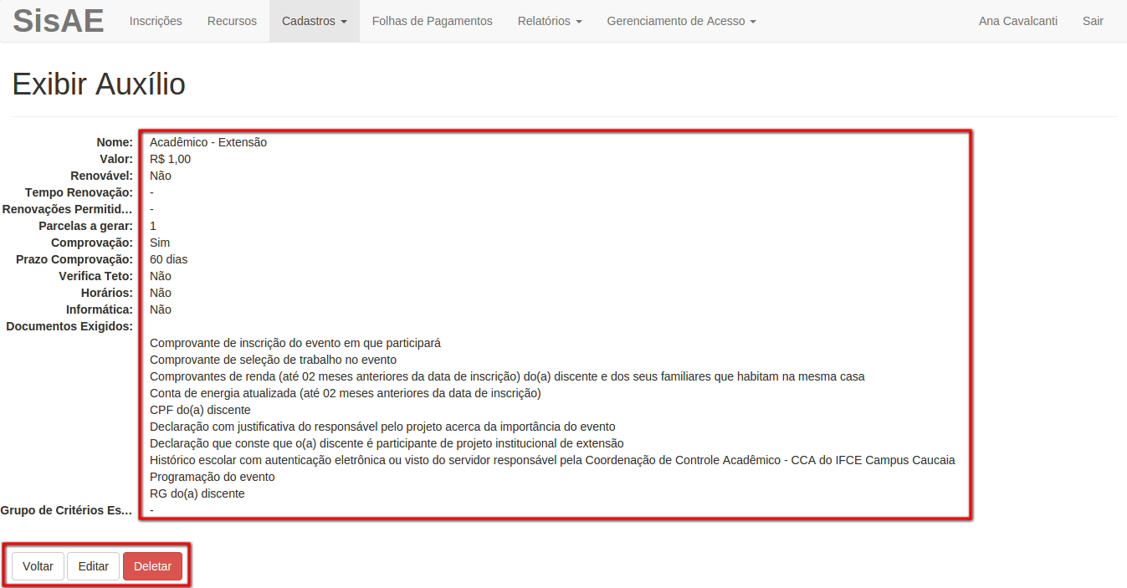Expand Gerenciamento de Acesso dropdown

pos(682,21)
